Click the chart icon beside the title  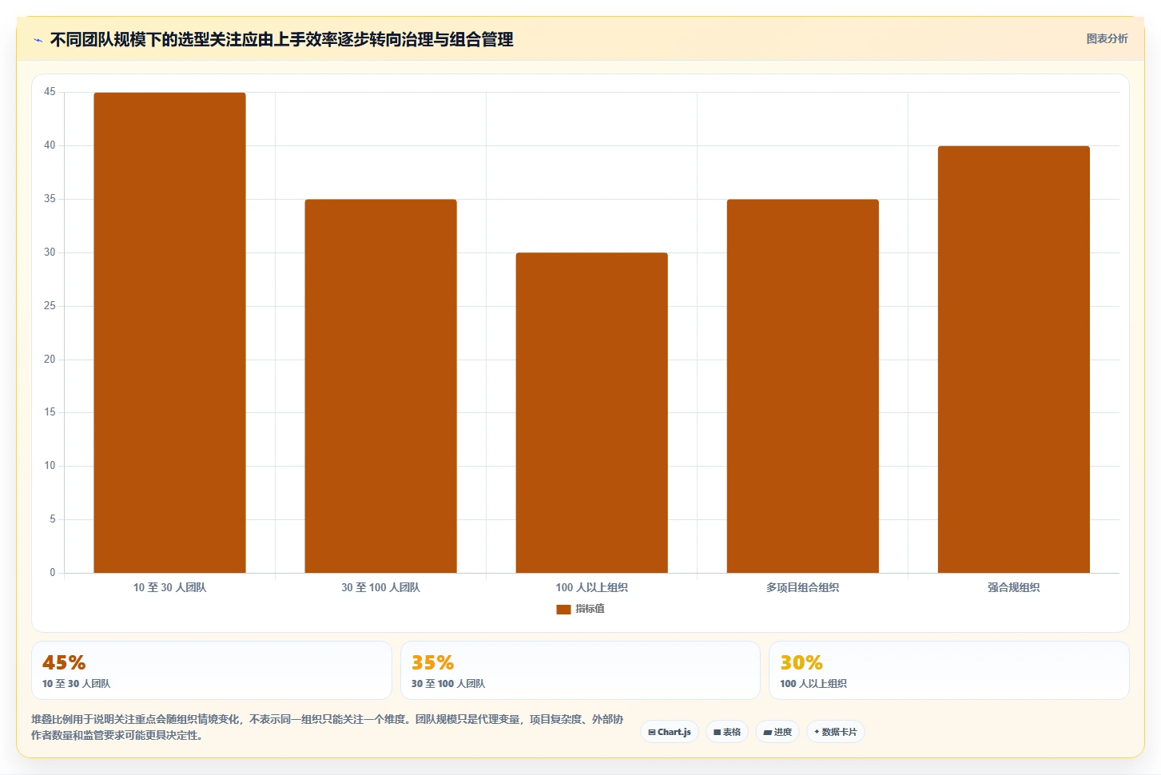[38, 40]
